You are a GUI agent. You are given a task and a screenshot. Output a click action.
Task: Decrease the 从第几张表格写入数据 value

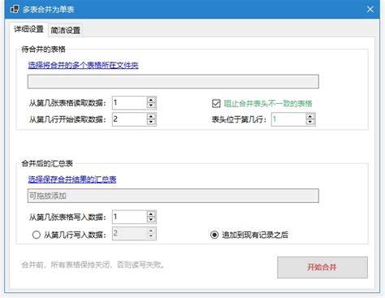[x=151, y=220]
